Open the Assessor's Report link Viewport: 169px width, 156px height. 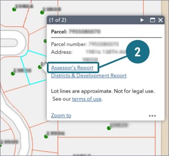click(72, 68)
